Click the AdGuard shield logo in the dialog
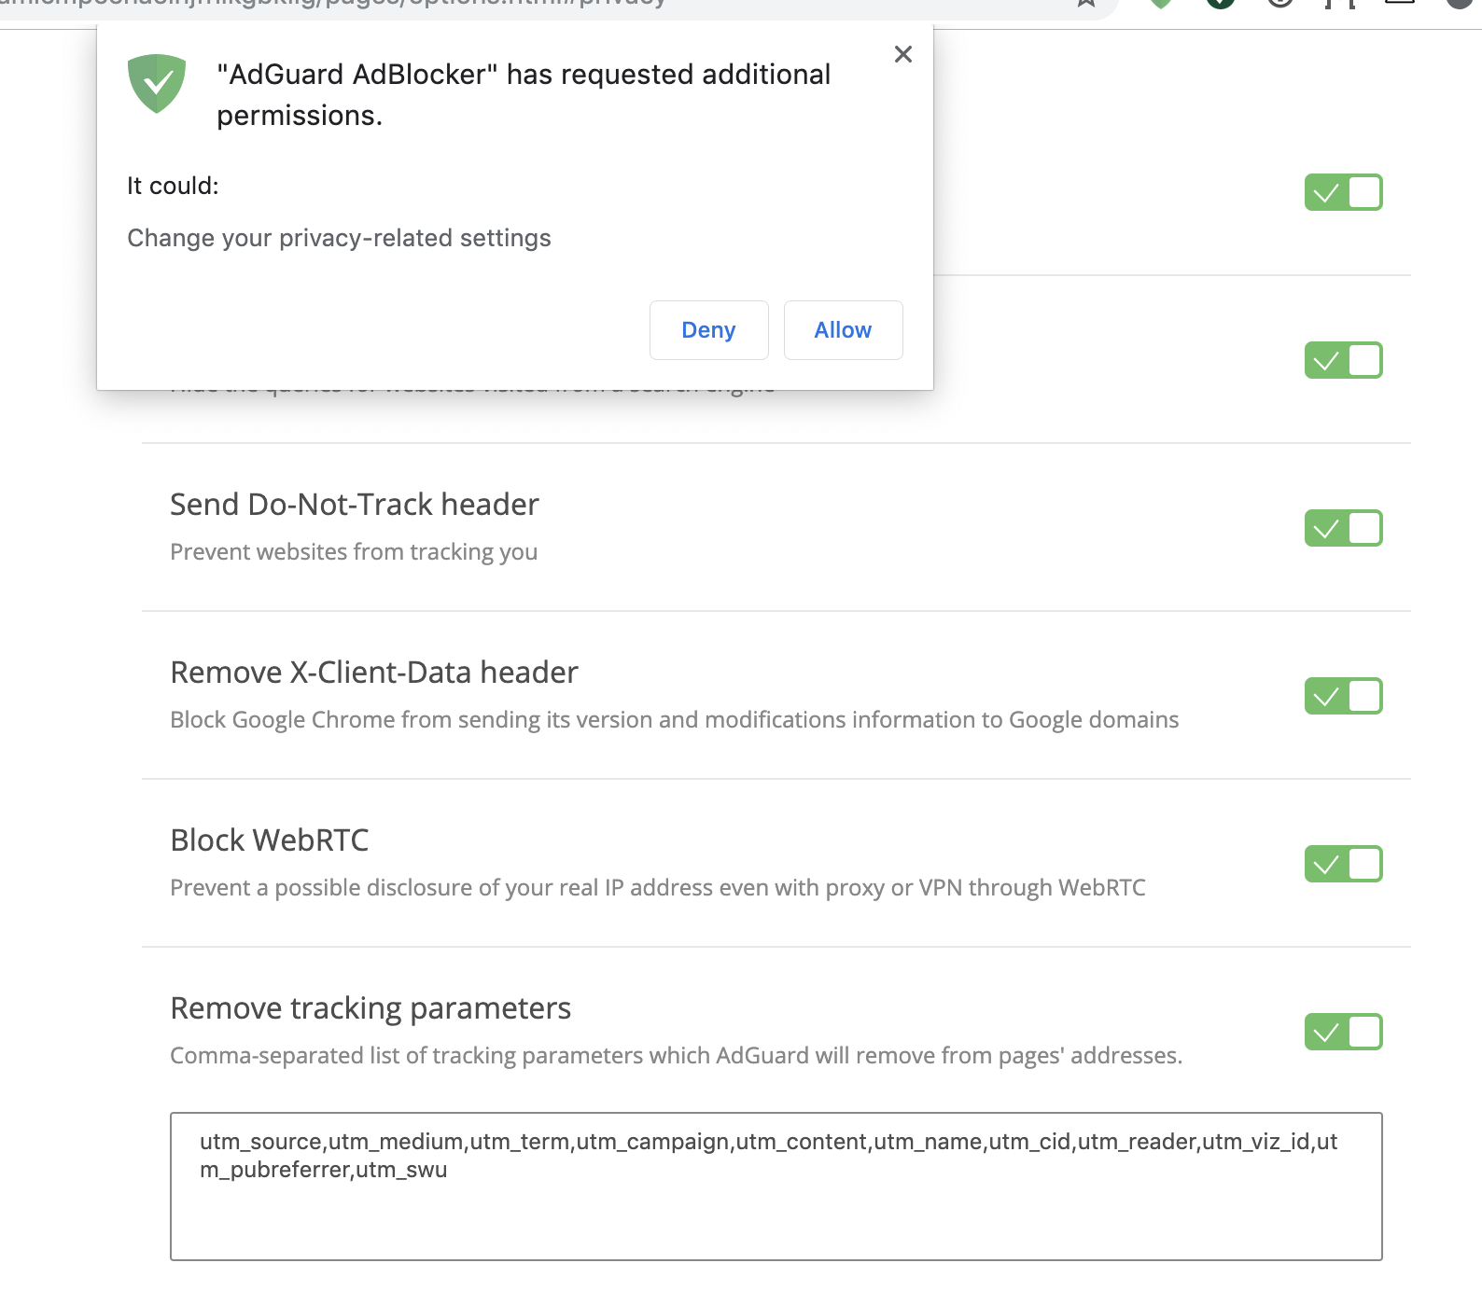Image resolution: width=1482 pixels, height=1291 pixels. (156, 84)
